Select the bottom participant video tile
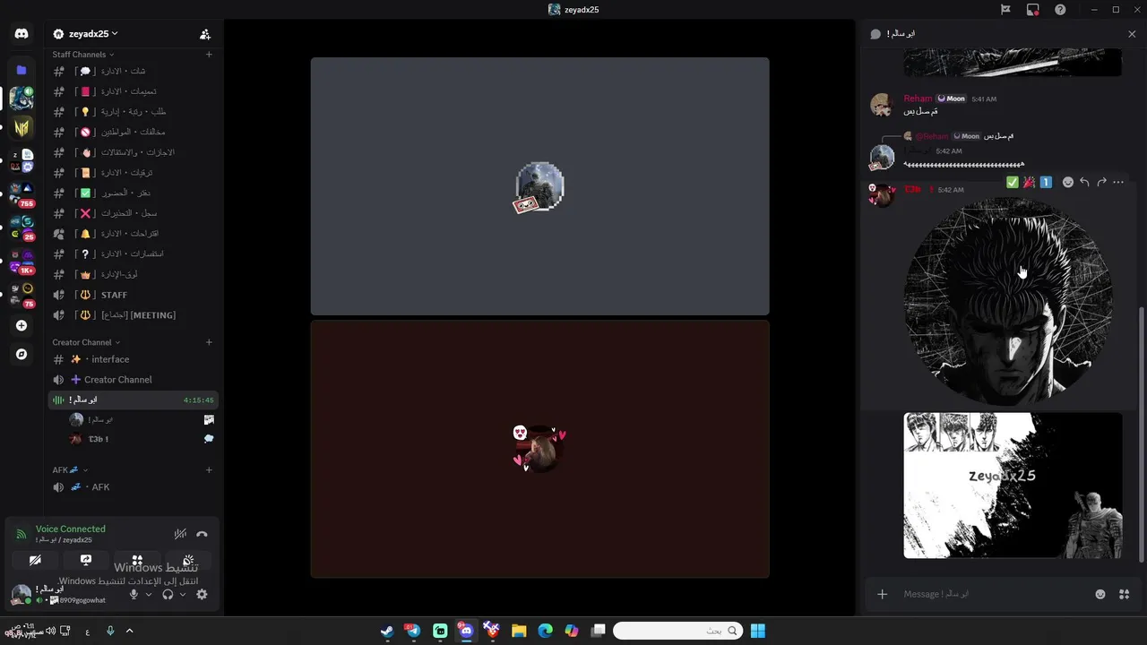 tap(539, 449)
